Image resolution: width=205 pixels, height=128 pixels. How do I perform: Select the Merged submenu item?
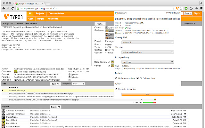click(41, 19)
